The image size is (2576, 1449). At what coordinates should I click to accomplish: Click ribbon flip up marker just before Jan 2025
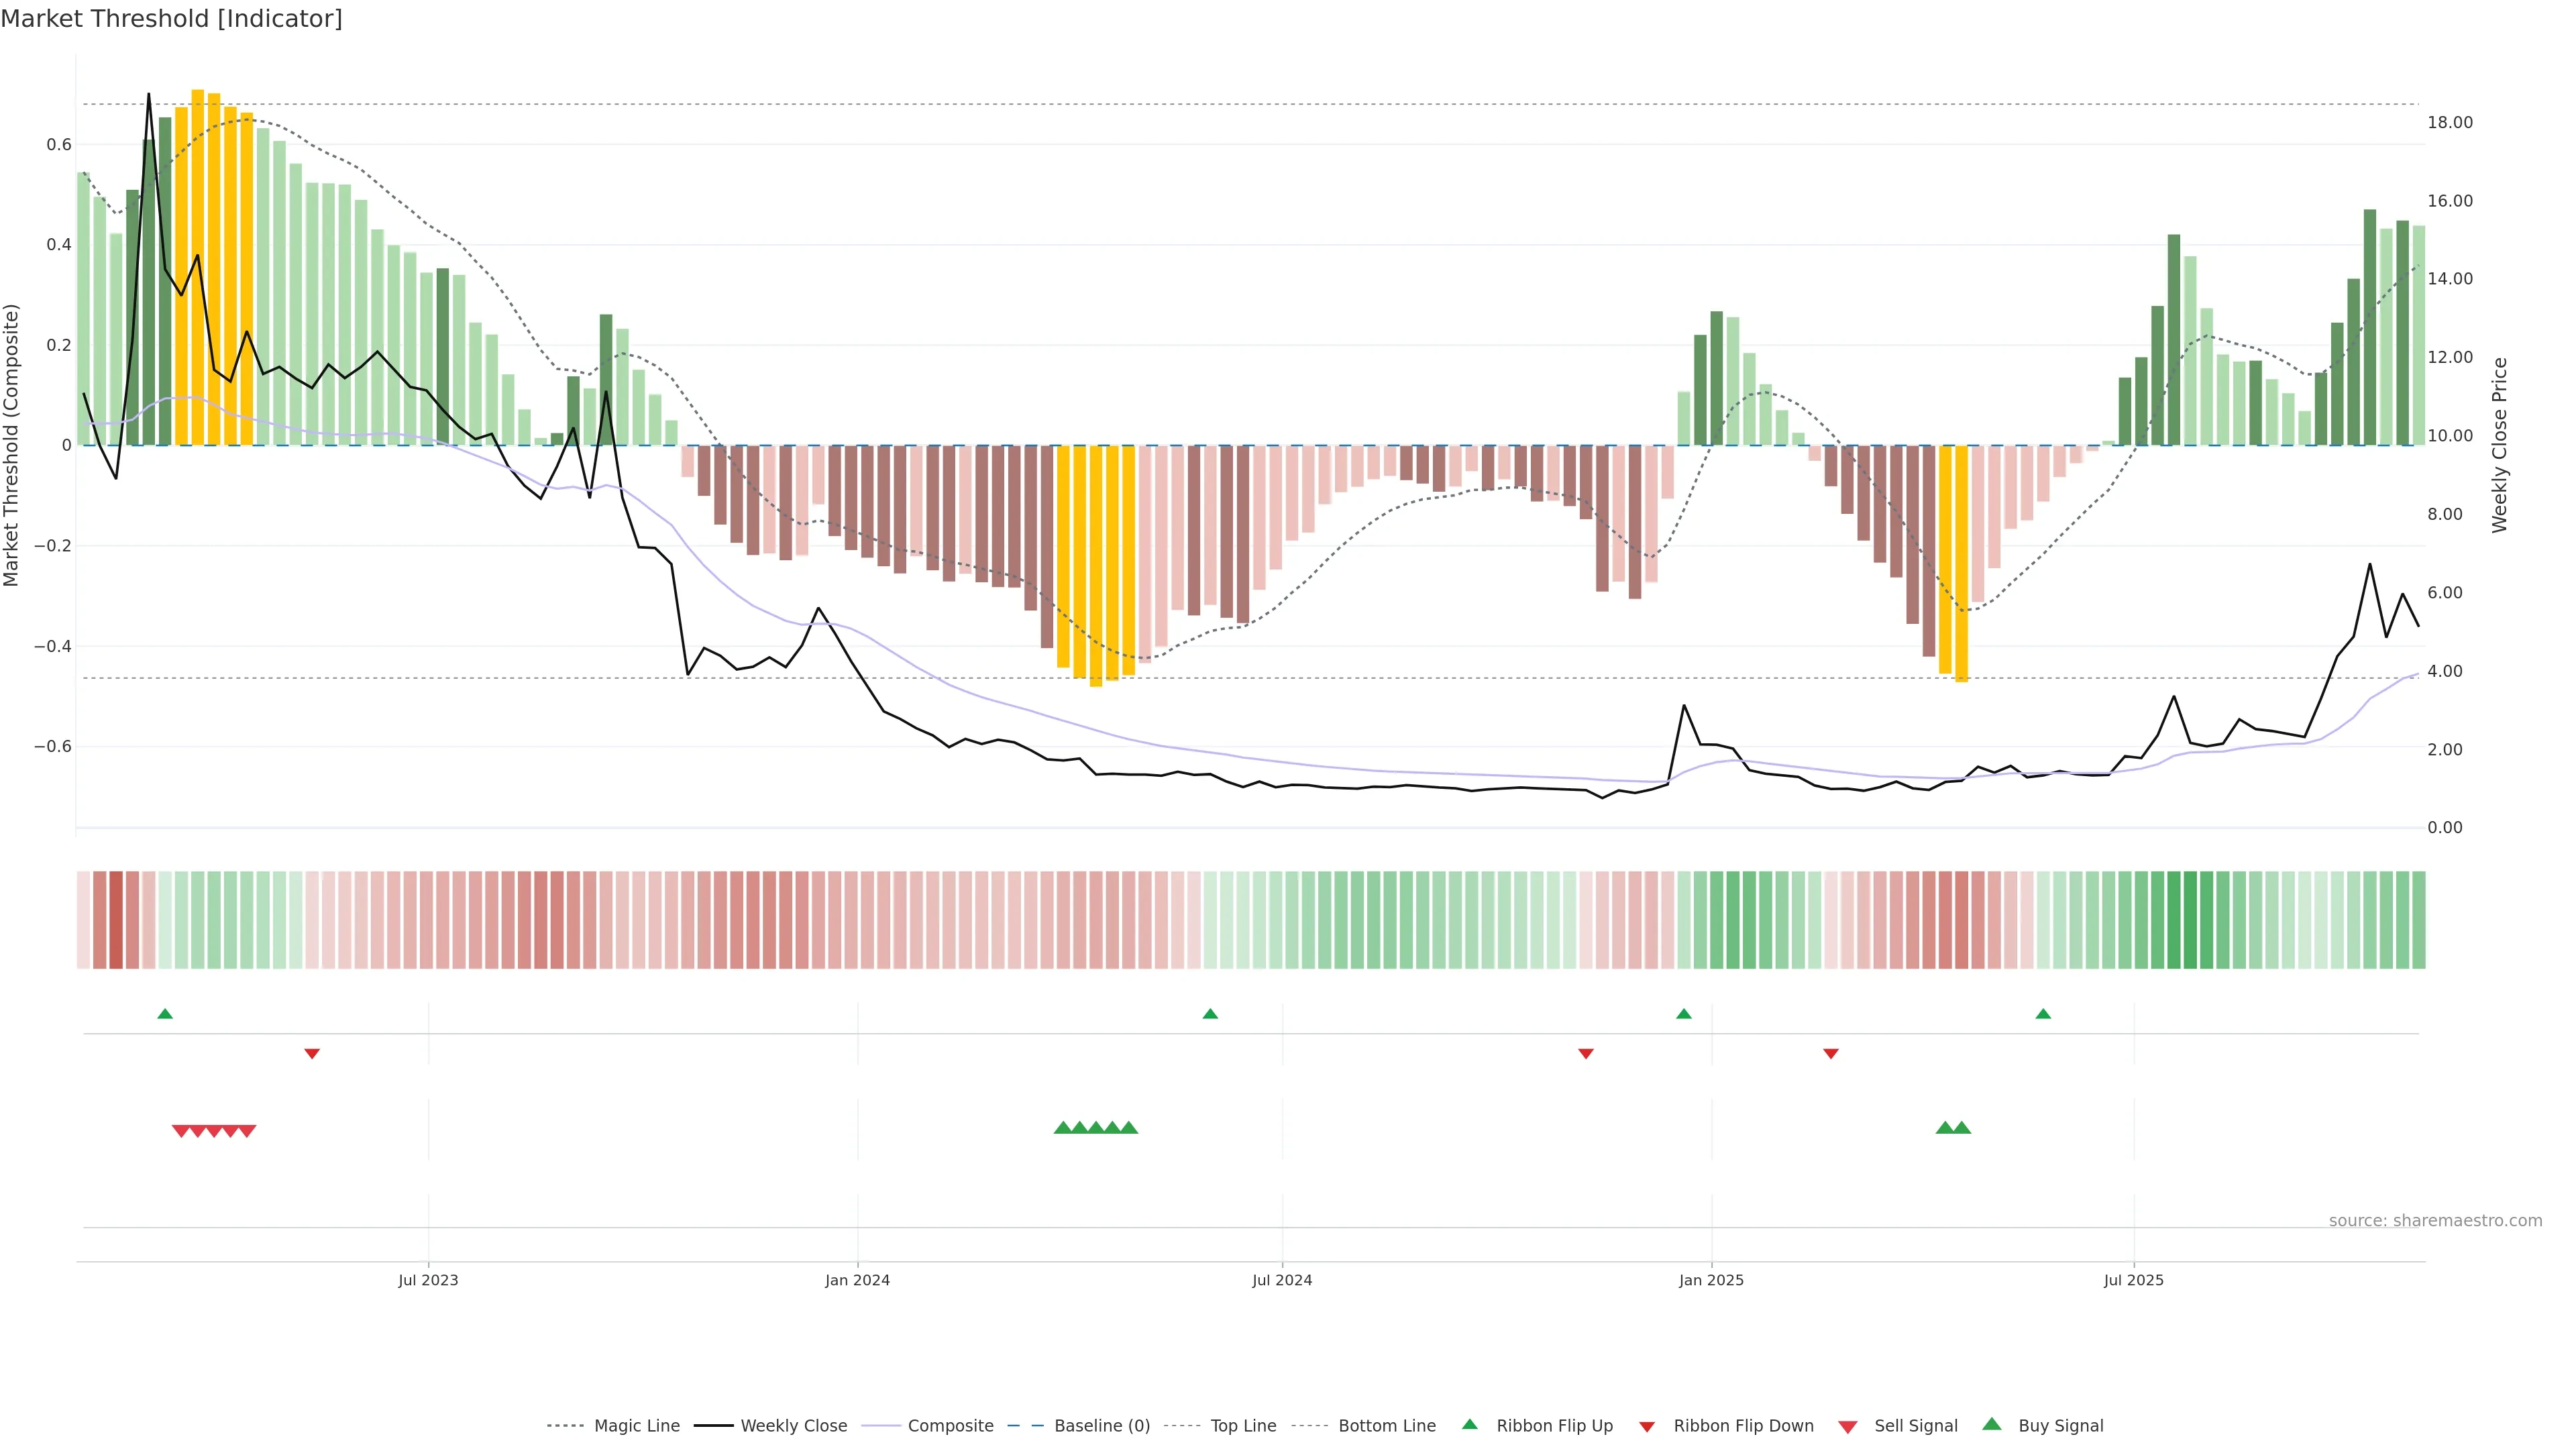coord(1684,1014)
